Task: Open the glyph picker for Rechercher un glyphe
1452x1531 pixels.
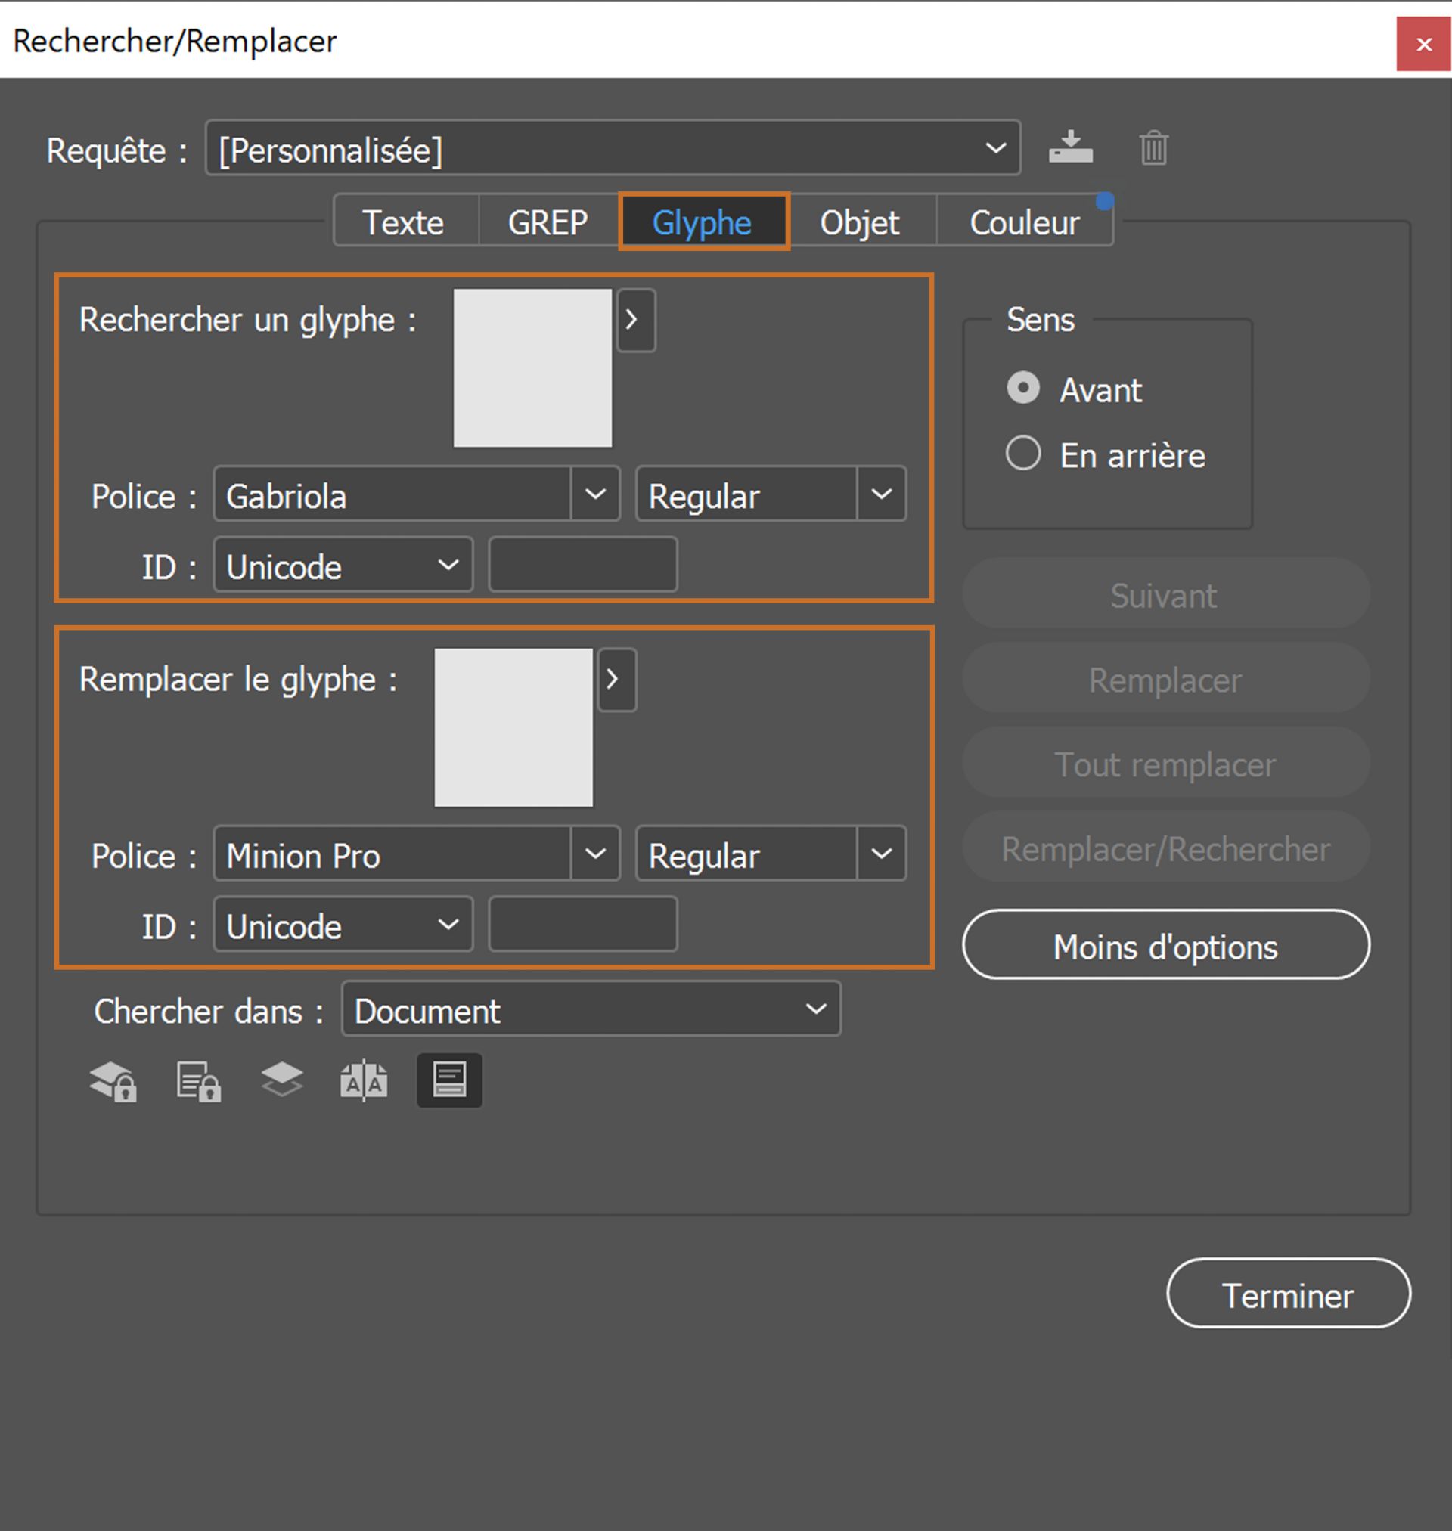Action: pyautogui.click(x=635, y=320)
